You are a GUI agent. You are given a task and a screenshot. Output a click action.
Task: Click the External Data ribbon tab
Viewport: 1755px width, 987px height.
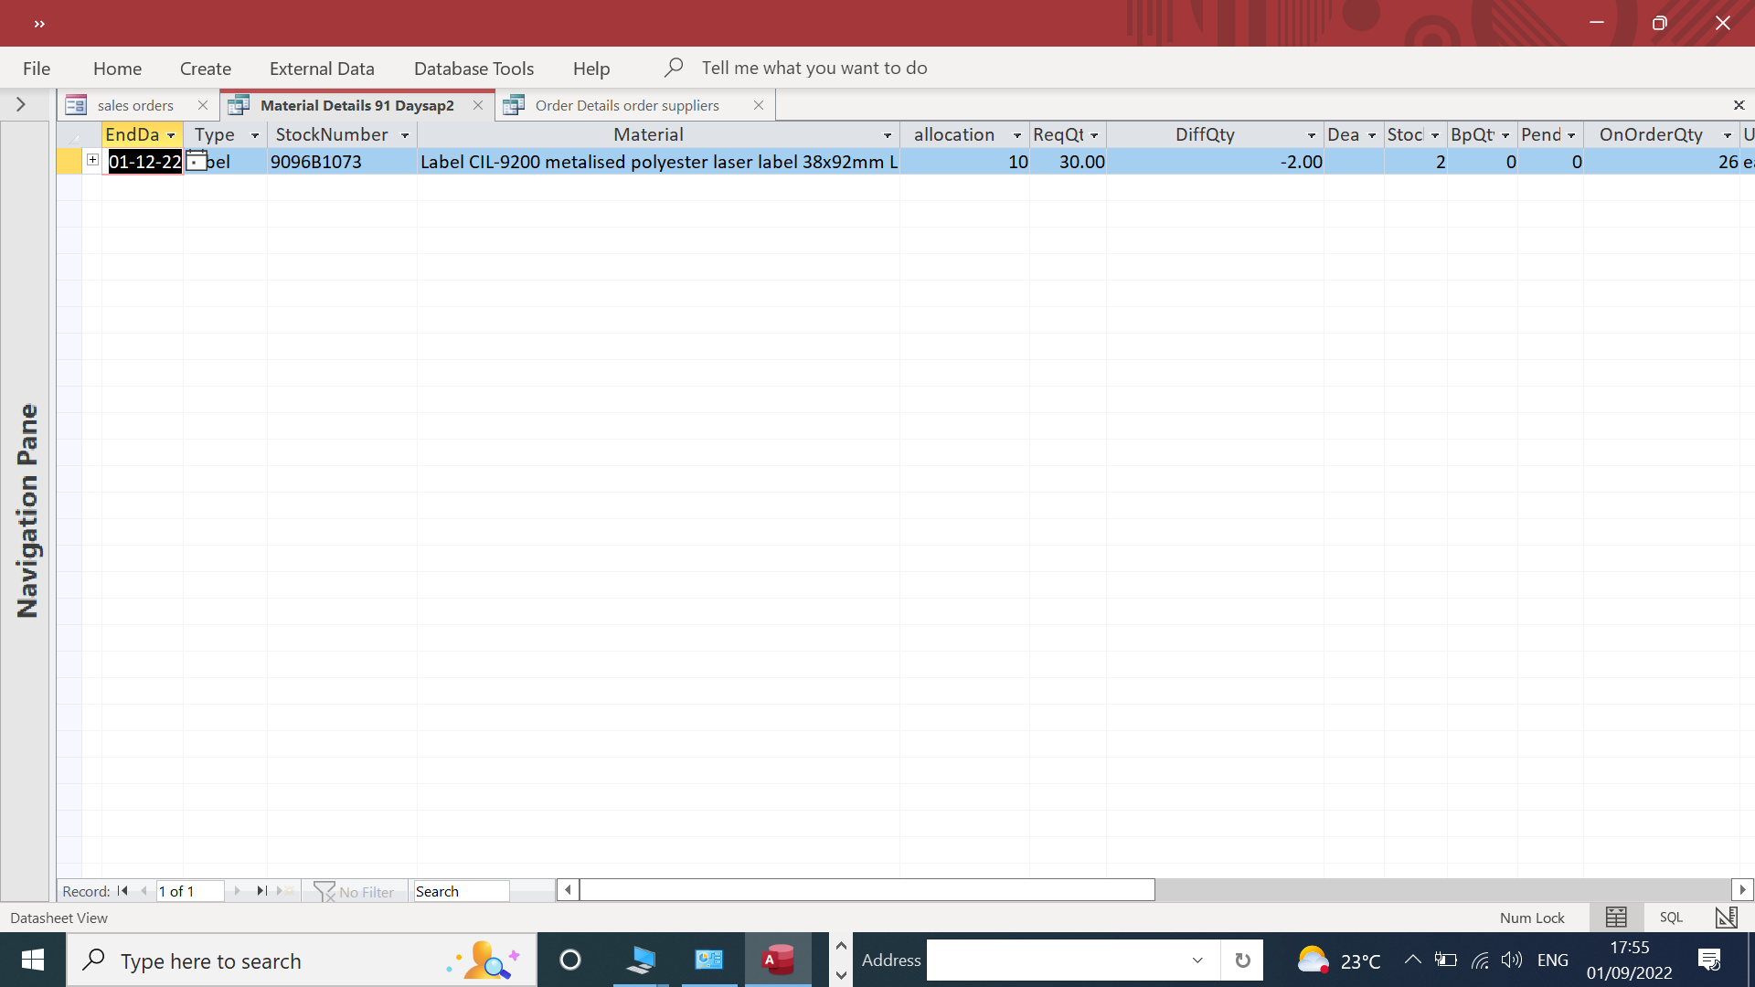(x=322, y=69)
